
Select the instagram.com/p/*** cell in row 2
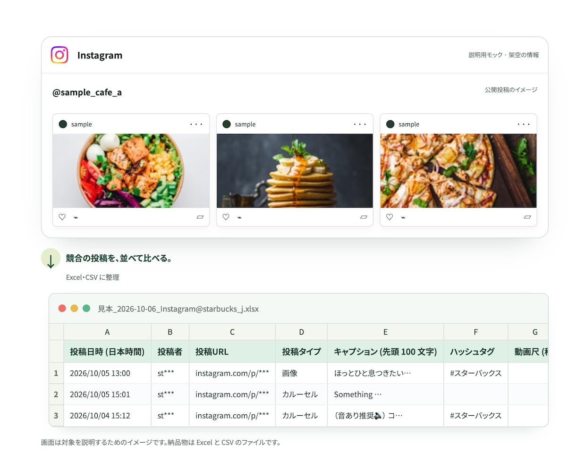(x=232, y=394)
